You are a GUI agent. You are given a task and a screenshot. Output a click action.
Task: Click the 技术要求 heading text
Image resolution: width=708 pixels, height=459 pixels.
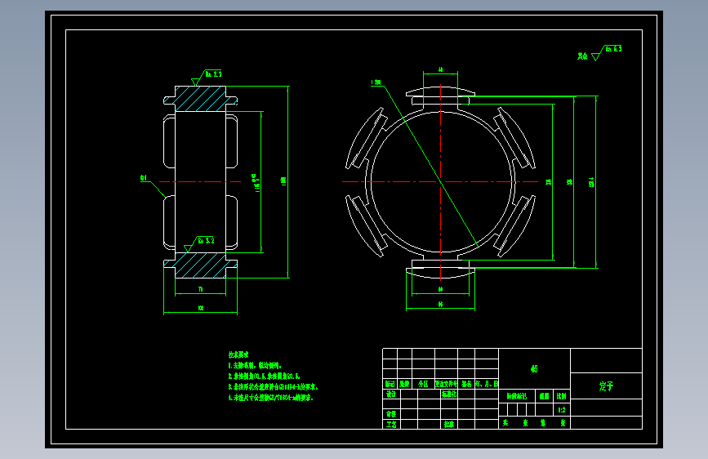[238, 355]
